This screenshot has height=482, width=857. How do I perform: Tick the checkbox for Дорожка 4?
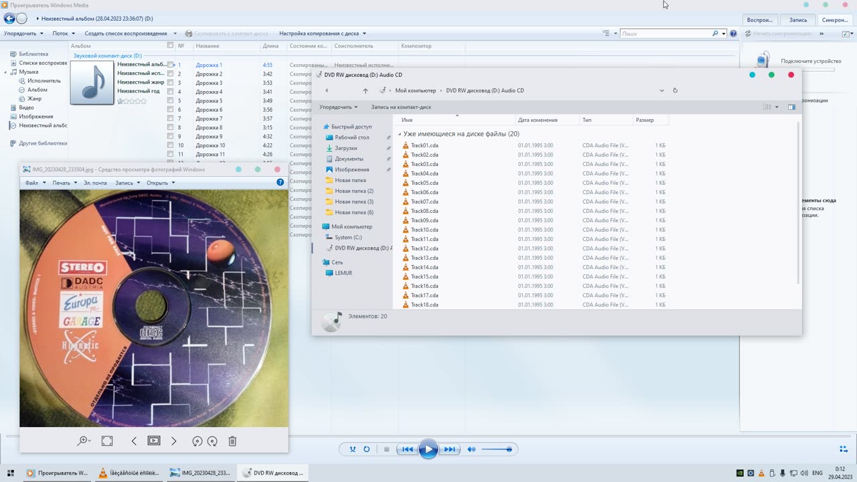[171, 92]
